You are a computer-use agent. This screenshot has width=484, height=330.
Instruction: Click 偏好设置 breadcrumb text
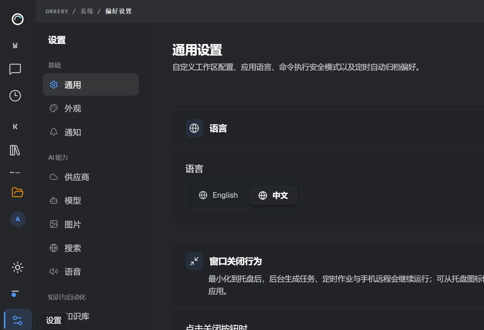coord(118,11)
